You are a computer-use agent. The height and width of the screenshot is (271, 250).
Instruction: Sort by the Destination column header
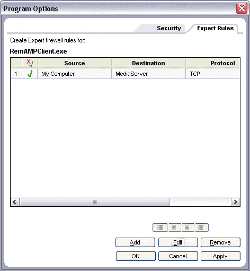pyautogui.click(x=148, y=63)
